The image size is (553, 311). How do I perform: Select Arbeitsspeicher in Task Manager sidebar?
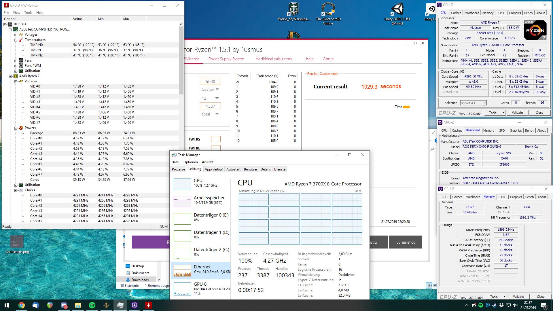coord(200,201)
